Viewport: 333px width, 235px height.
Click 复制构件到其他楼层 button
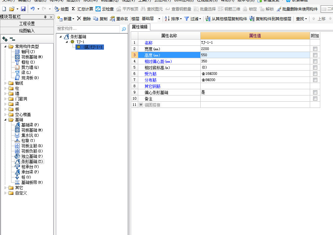pos(270,19)
